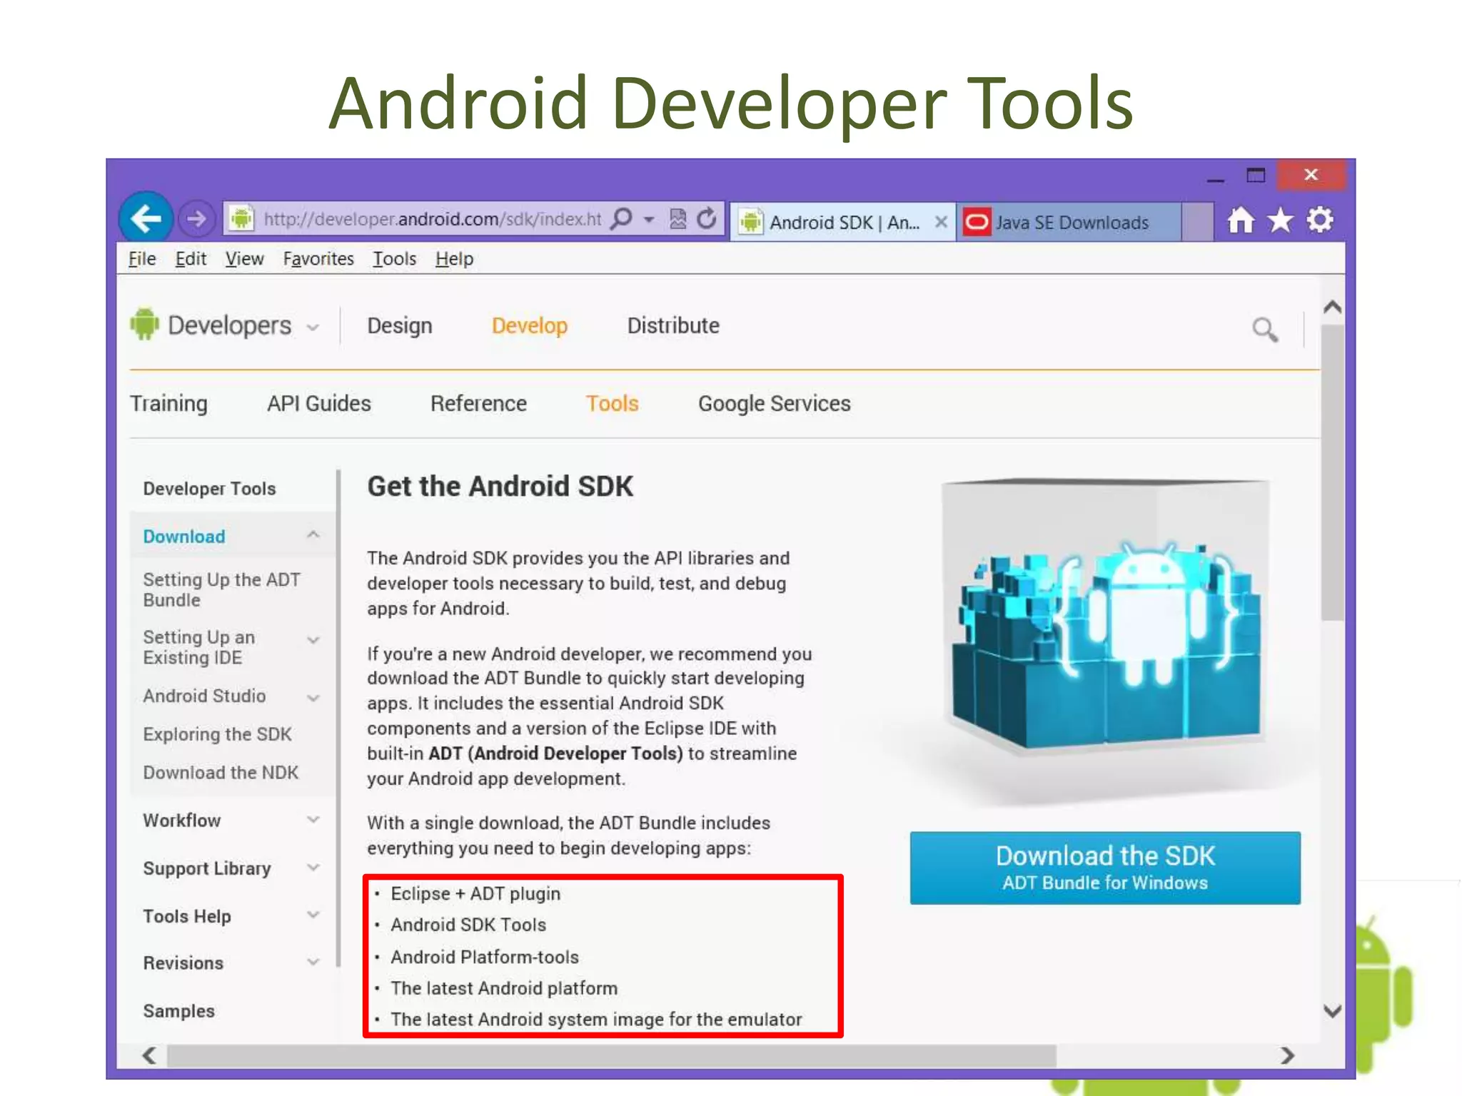Collapse the Download sidebar section
Viewport: 1462px width, 1096px height.
[x=313, y=535]
